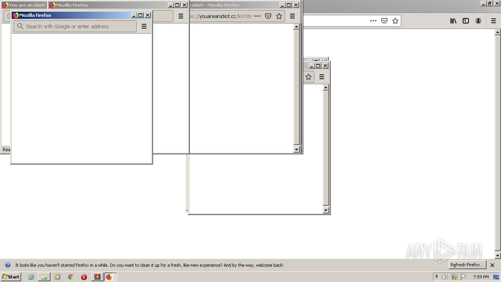Viewport: 501px width, 282px height.
Task: Open Windows Explorer folder from taskbar
Action: [x=44, y=277]
